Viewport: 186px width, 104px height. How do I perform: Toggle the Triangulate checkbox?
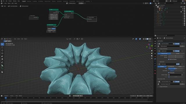169,73
